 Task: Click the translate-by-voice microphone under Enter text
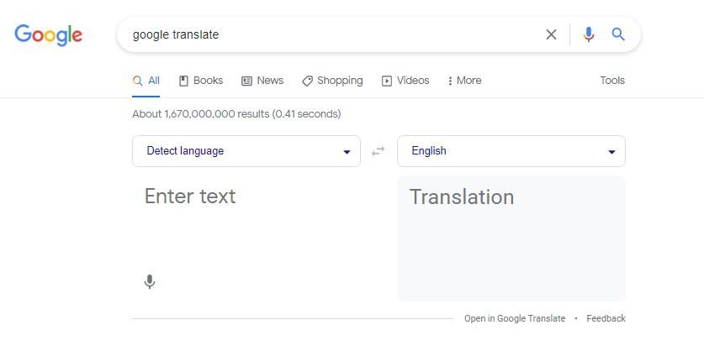point(150,282)
